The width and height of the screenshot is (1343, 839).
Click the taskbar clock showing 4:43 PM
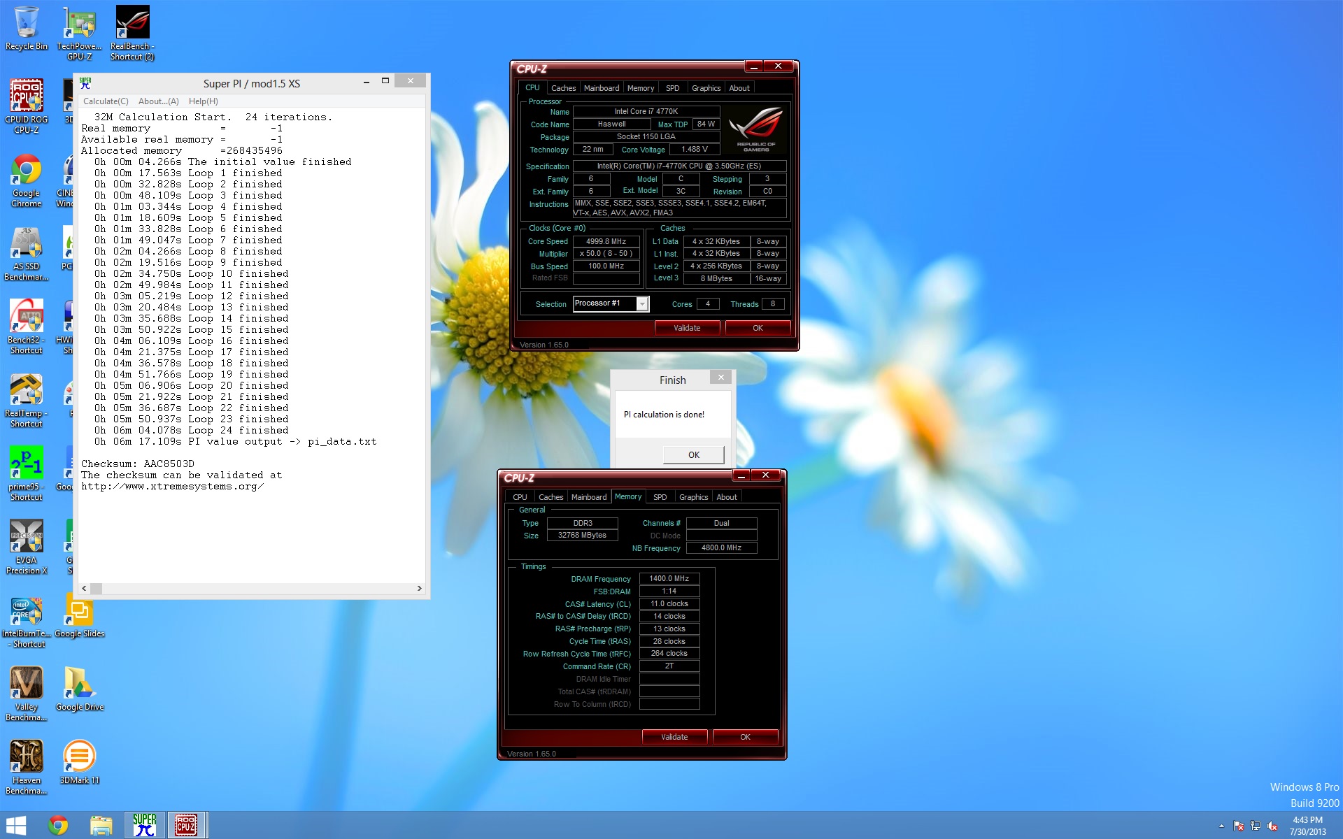coord(1307,826)
